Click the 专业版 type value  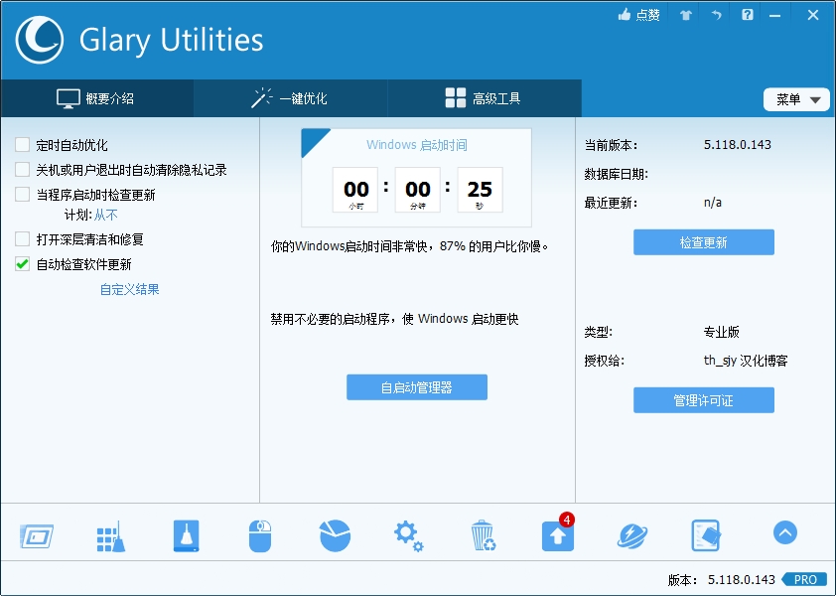pyautogui.click(x=722, y=332)
